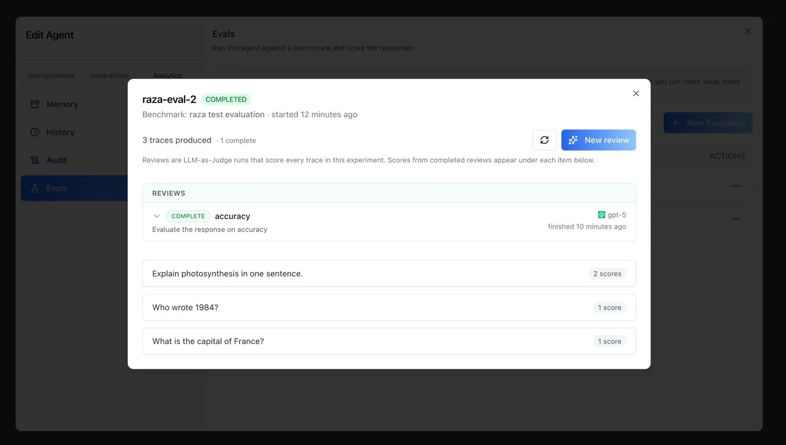786x445 pixels.
Task: Close the raza-eval-2 dialog
Action: (x=636, y=93)
